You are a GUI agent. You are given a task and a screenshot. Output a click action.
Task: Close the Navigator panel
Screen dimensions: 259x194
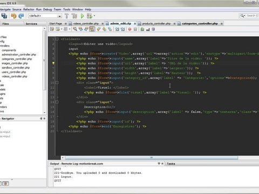(44, 119)
